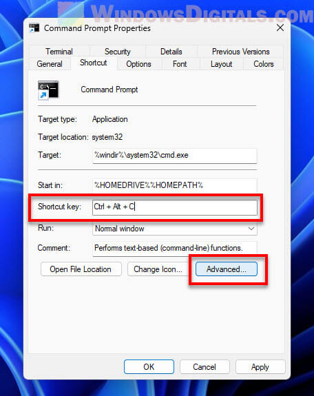This screenshot has height=396, width=314.
Task: Click the Command Prompt shortcut icon
Action: 48,90
